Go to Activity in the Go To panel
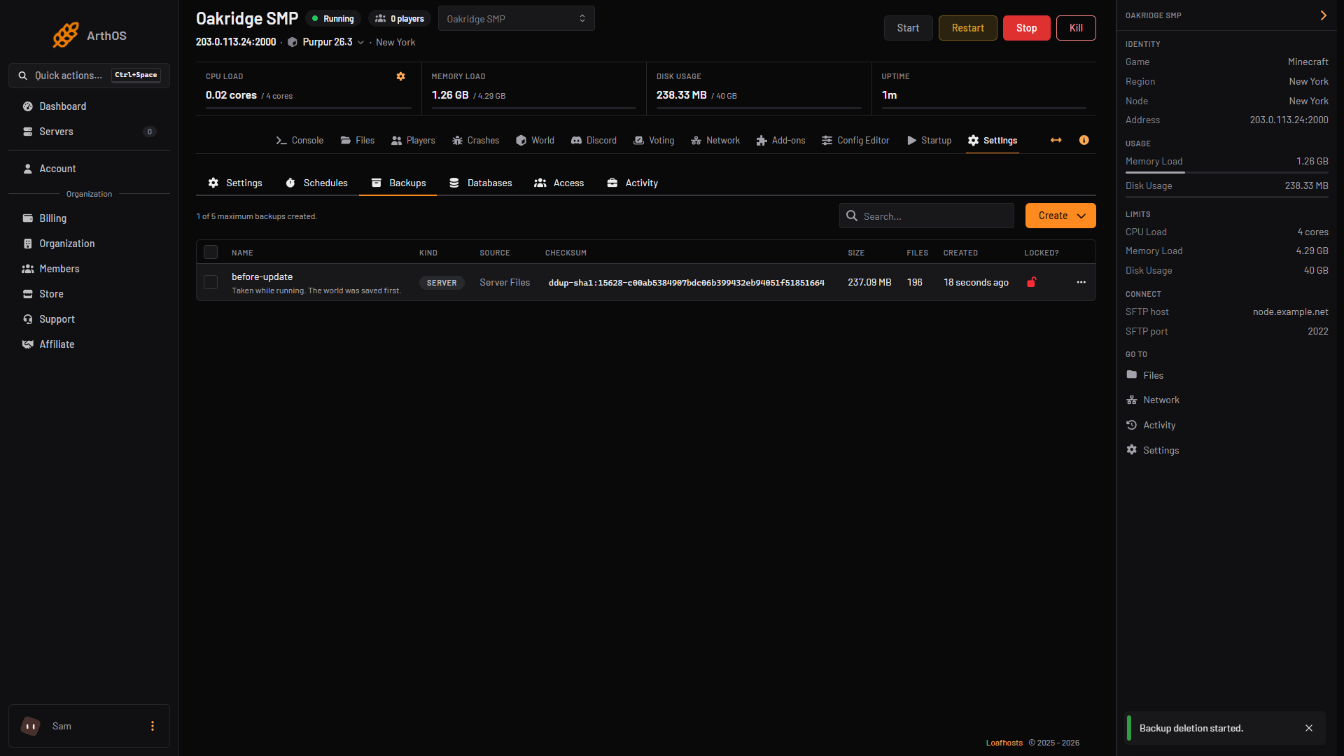Screen dimensions: 1344x756 (1150, 425)
